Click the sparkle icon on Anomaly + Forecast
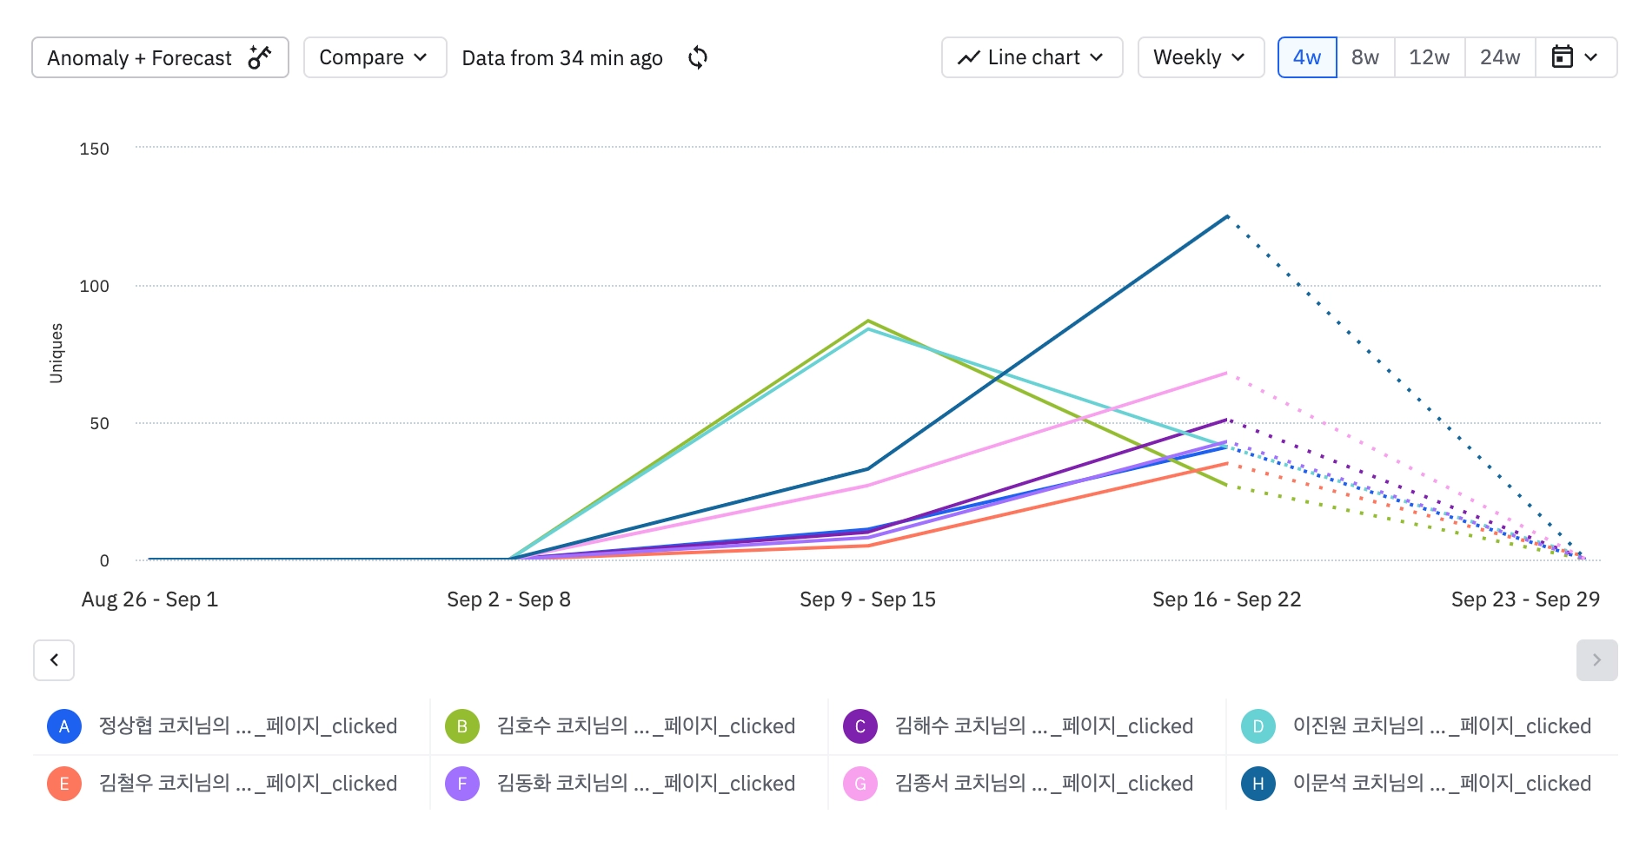This screenshot has height=841, width=1646. pos(259,57)
